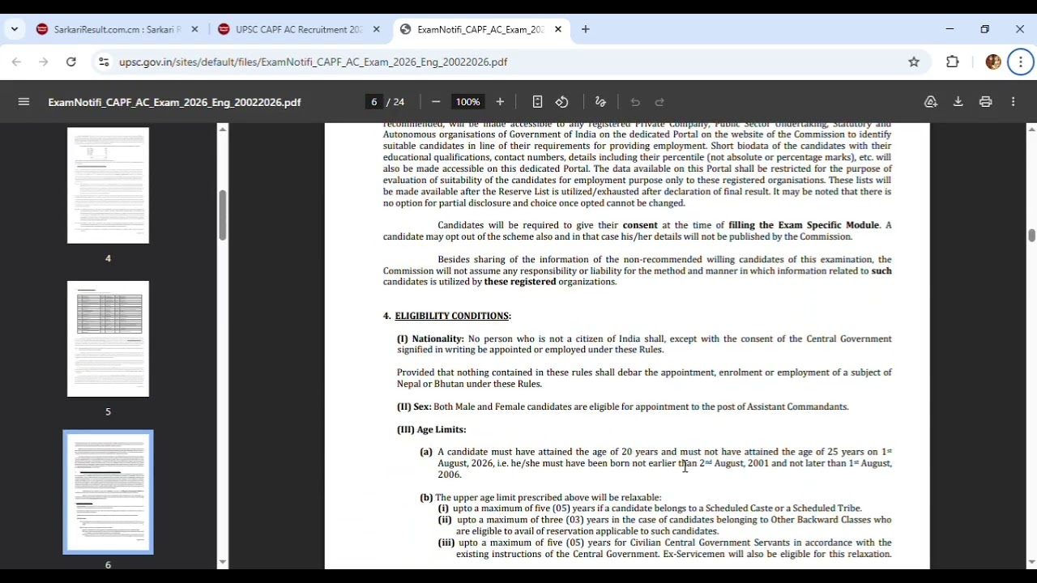The height and width of the screenshot is (583, 1037).
Task: Rotate the PDF counterclockwise
Action: coord(562,102)
